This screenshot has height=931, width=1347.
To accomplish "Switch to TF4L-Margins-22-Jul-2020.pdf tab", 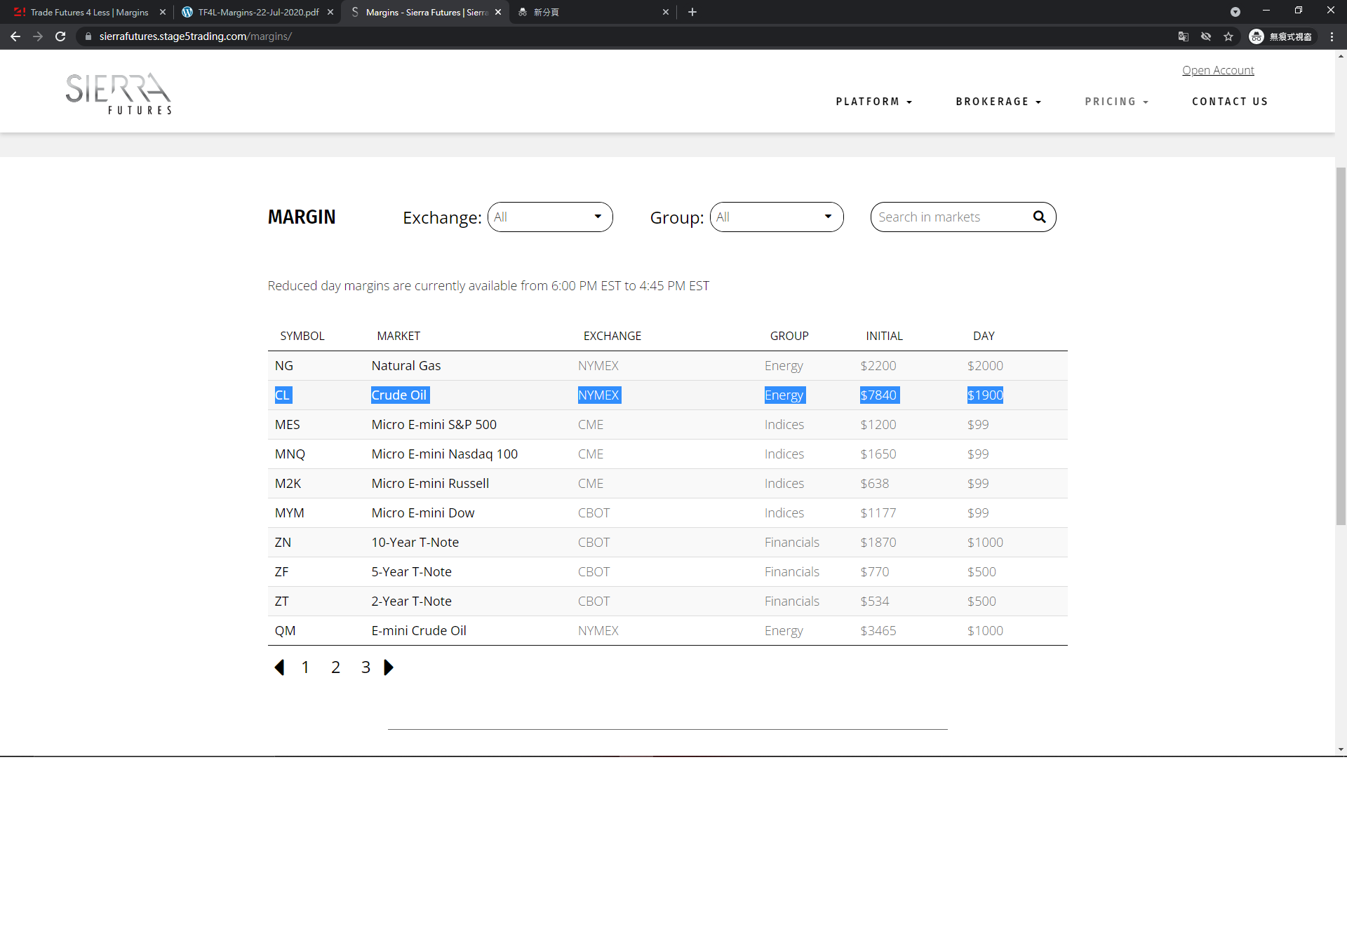I will click(257, 12).
